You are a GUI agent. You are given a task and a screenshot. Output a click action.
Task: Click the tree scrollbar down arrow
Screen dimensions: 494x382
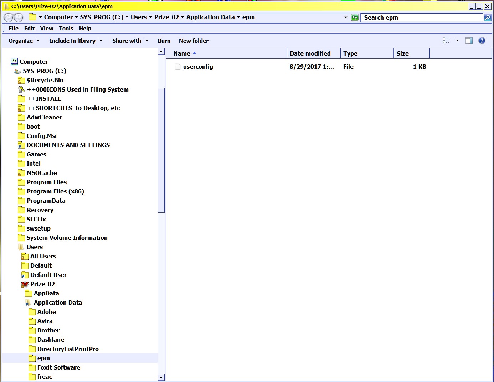point(161,377)
